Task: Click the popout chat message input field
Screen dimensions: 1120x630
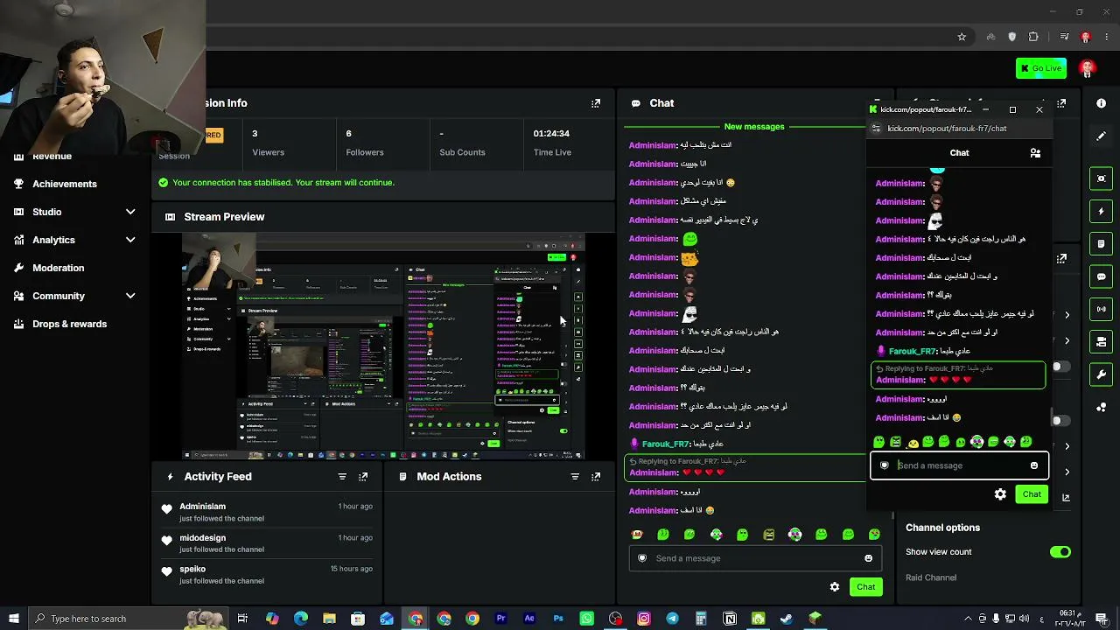Action: (x=959, y=465)
